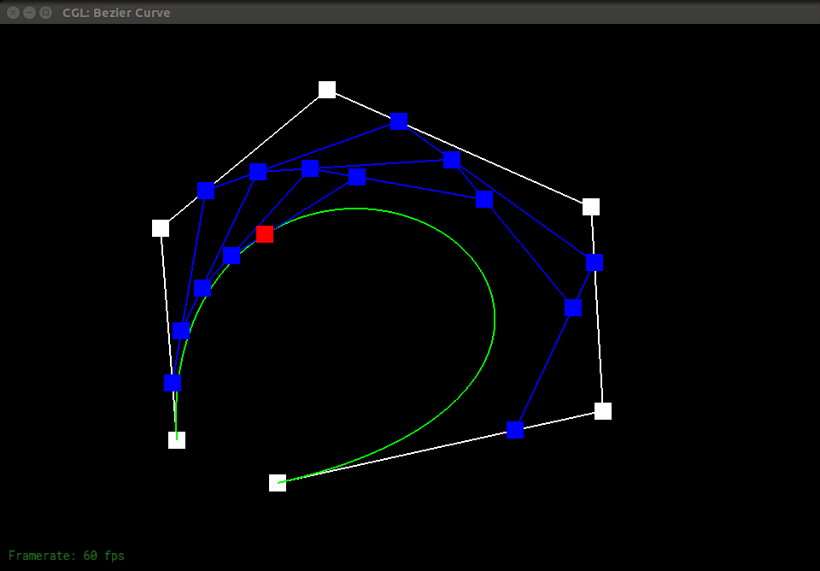Select the red evaluated point on the curve
This screenshot has height=571, width=820.
click(265, 234)
